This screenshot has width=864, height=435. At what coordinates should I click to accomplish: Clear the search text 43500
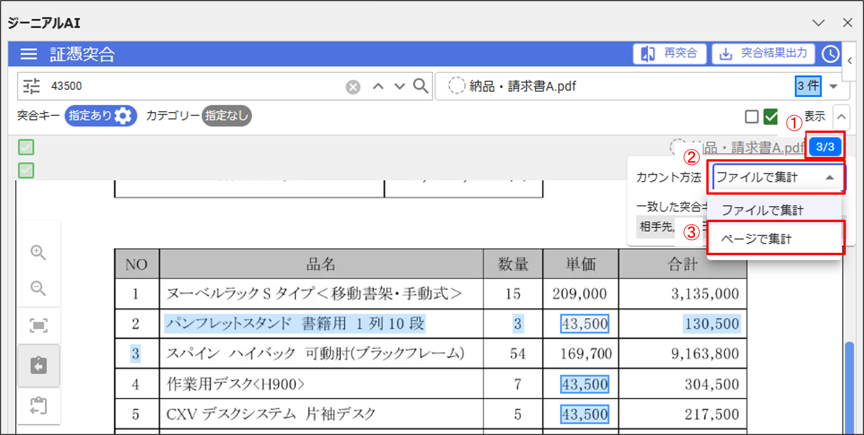353,87
